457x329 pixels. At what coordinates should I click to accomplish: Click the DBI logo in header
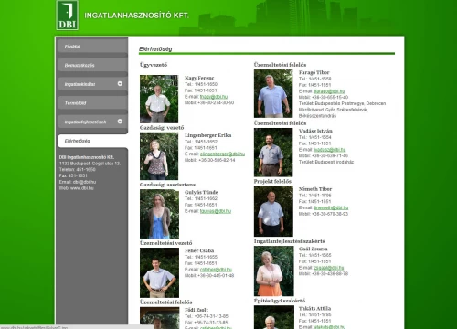coord(68,16)
